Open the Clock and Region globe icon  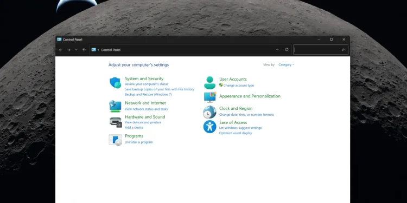209,112
